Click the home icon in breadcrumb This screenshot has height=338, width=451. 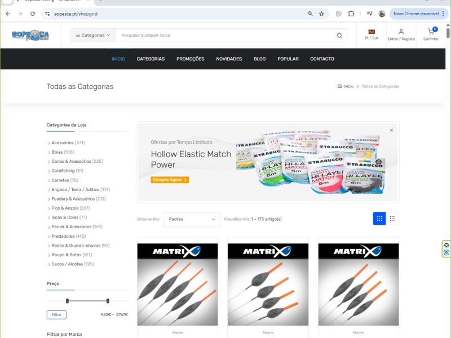click(339, 86)
